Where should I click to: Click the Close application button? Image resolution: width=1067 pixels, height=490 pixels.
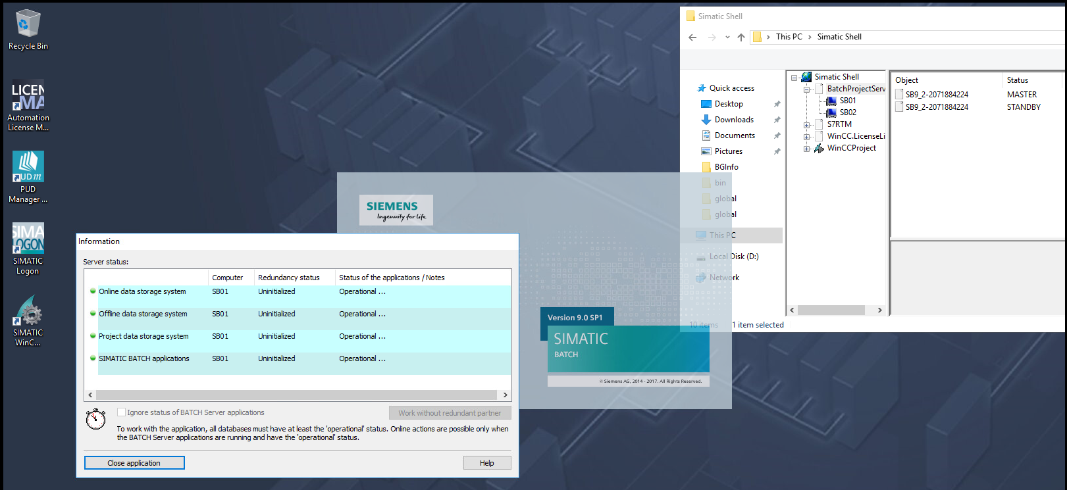pyautogui.click(x=134, y=463)
